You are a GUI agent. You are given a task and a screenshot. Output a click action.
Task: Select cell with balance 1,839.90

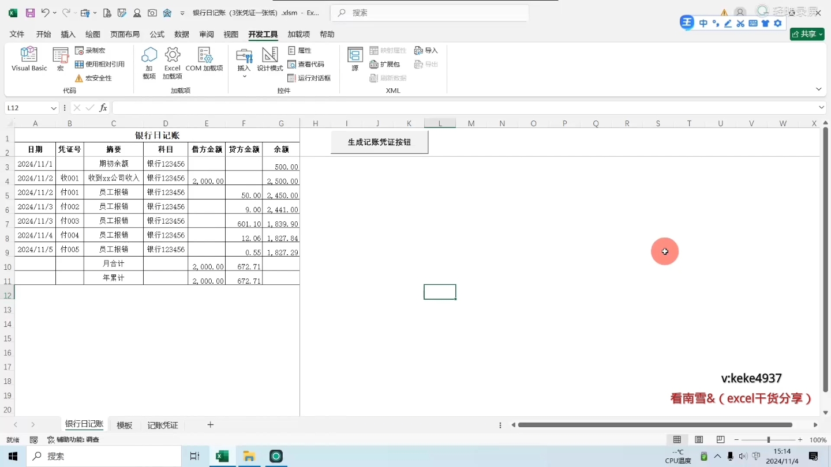pos(281,221)
